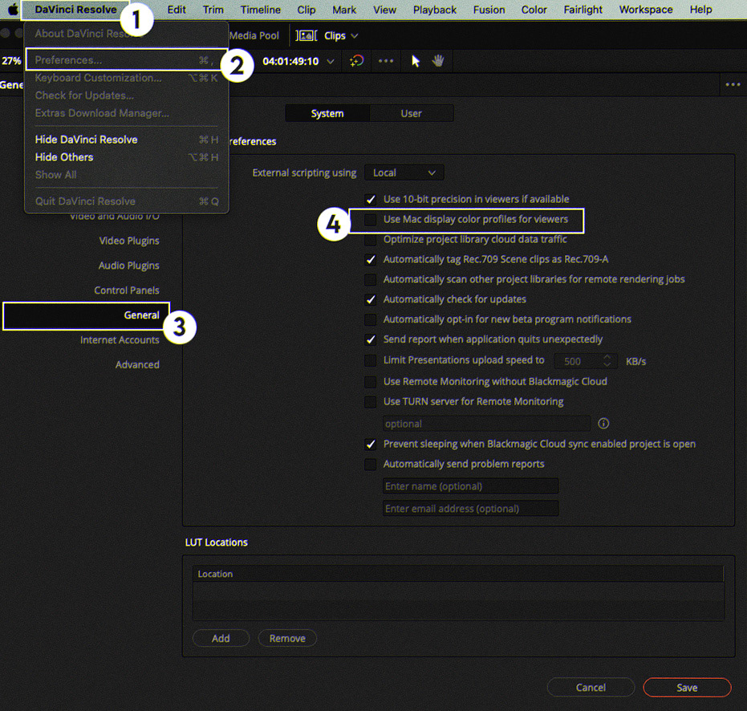
Task: Select the hand pan tool
Action: coord(438,61)
